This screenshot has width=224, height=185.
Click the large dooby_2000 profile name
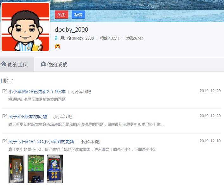click(x=71, y=30)
